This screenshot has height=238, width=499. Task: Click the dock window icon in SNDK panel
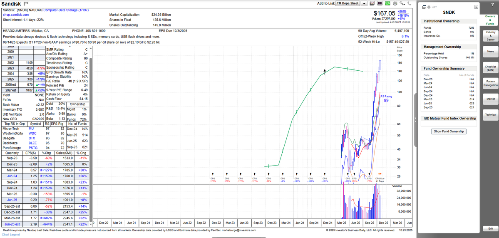coord(424,7)
